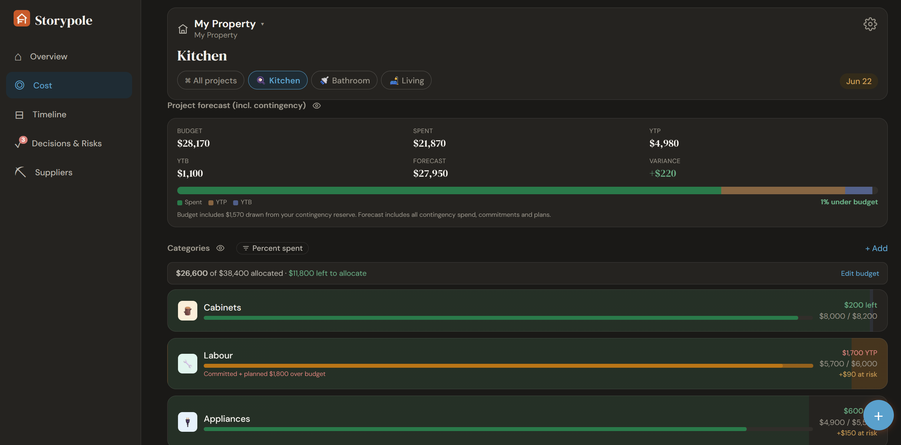
Task: Click the '+$90 at risk' Labour text
Action: [x=858, y=374]
